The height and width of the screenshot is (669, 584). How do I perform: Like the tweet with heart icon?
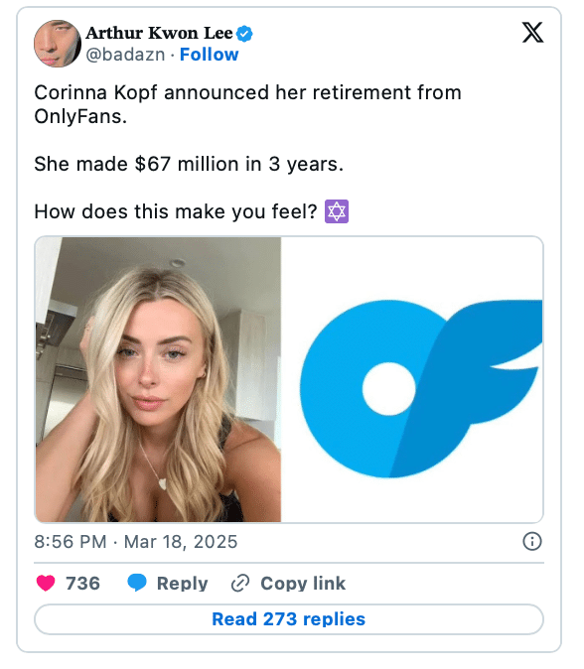pyautogui.click(x=46, y=583)
